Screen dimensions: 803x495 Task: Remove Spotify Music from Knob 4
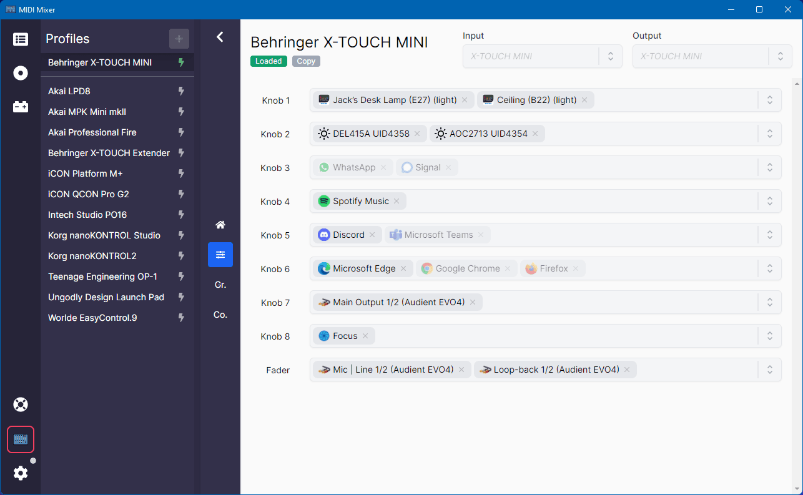[x=397, y=201]
